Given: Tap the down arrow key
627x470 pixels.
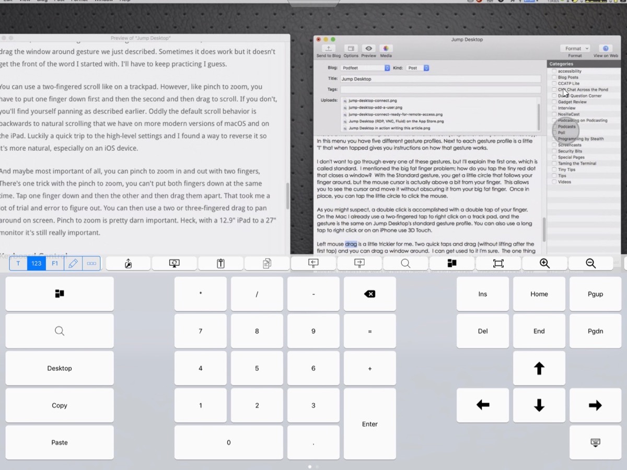Looking at the screenshot, I should point(539,405).
